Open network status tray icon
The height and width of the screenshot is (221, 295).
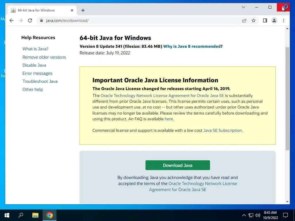[x=251, y=215]
